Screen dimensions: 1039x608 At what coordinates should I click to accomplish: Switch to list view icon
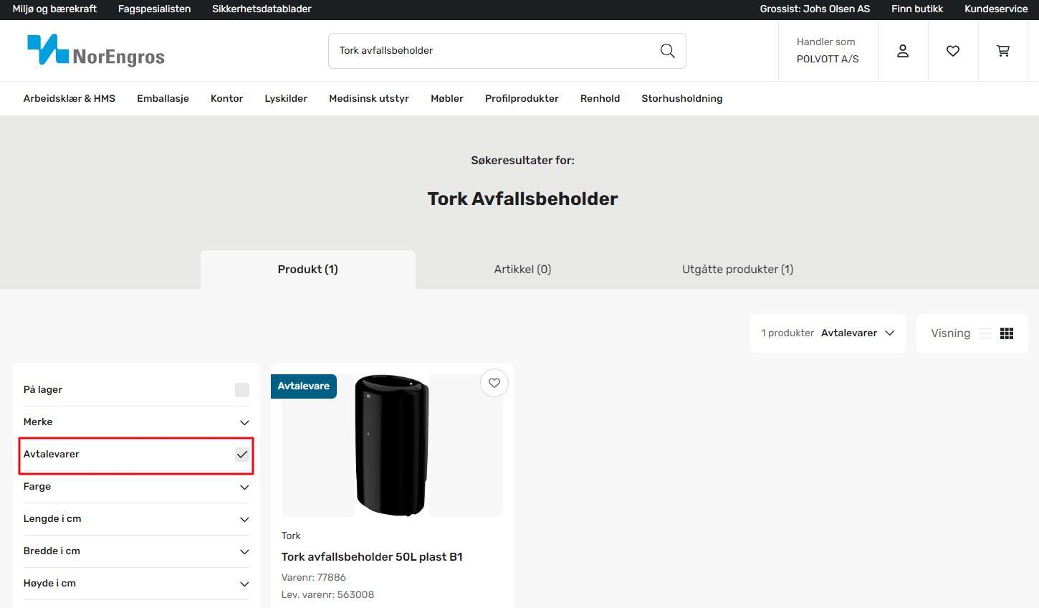coord(985,333)
